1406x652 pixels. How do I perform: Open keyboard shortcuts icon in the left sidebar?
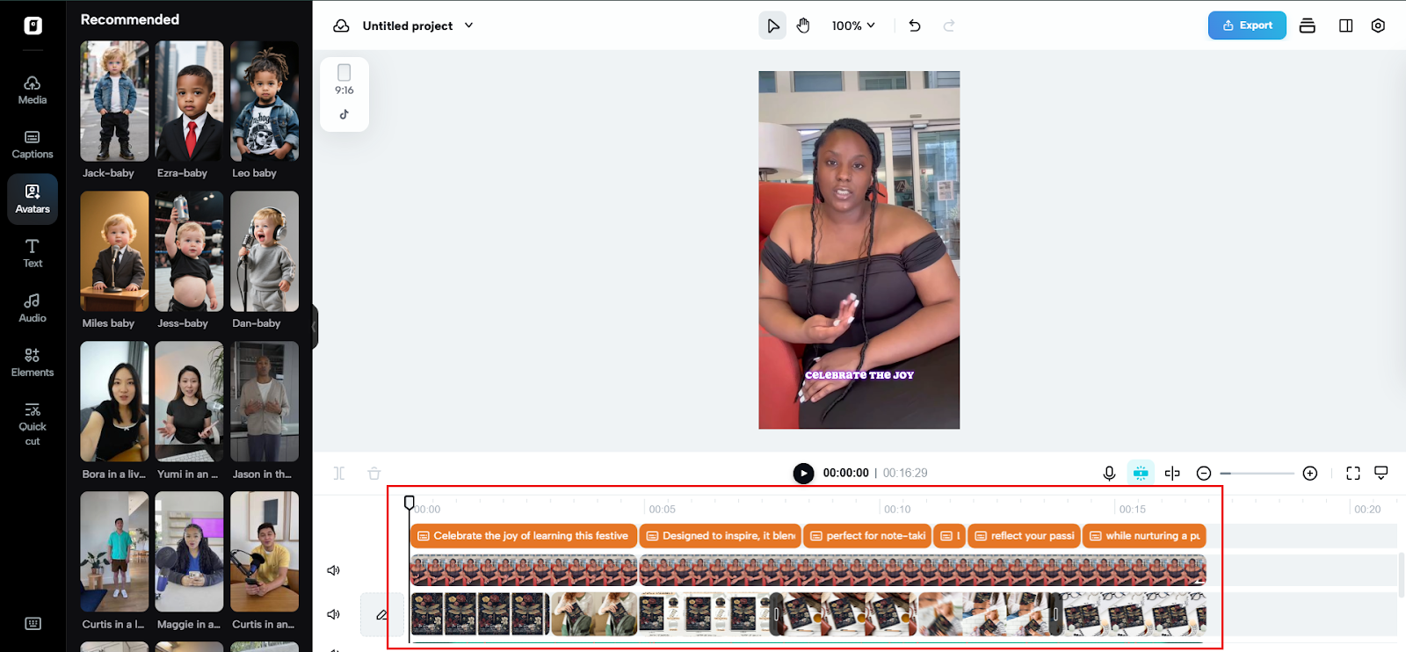pyautogui.click(x=33, y=624)
